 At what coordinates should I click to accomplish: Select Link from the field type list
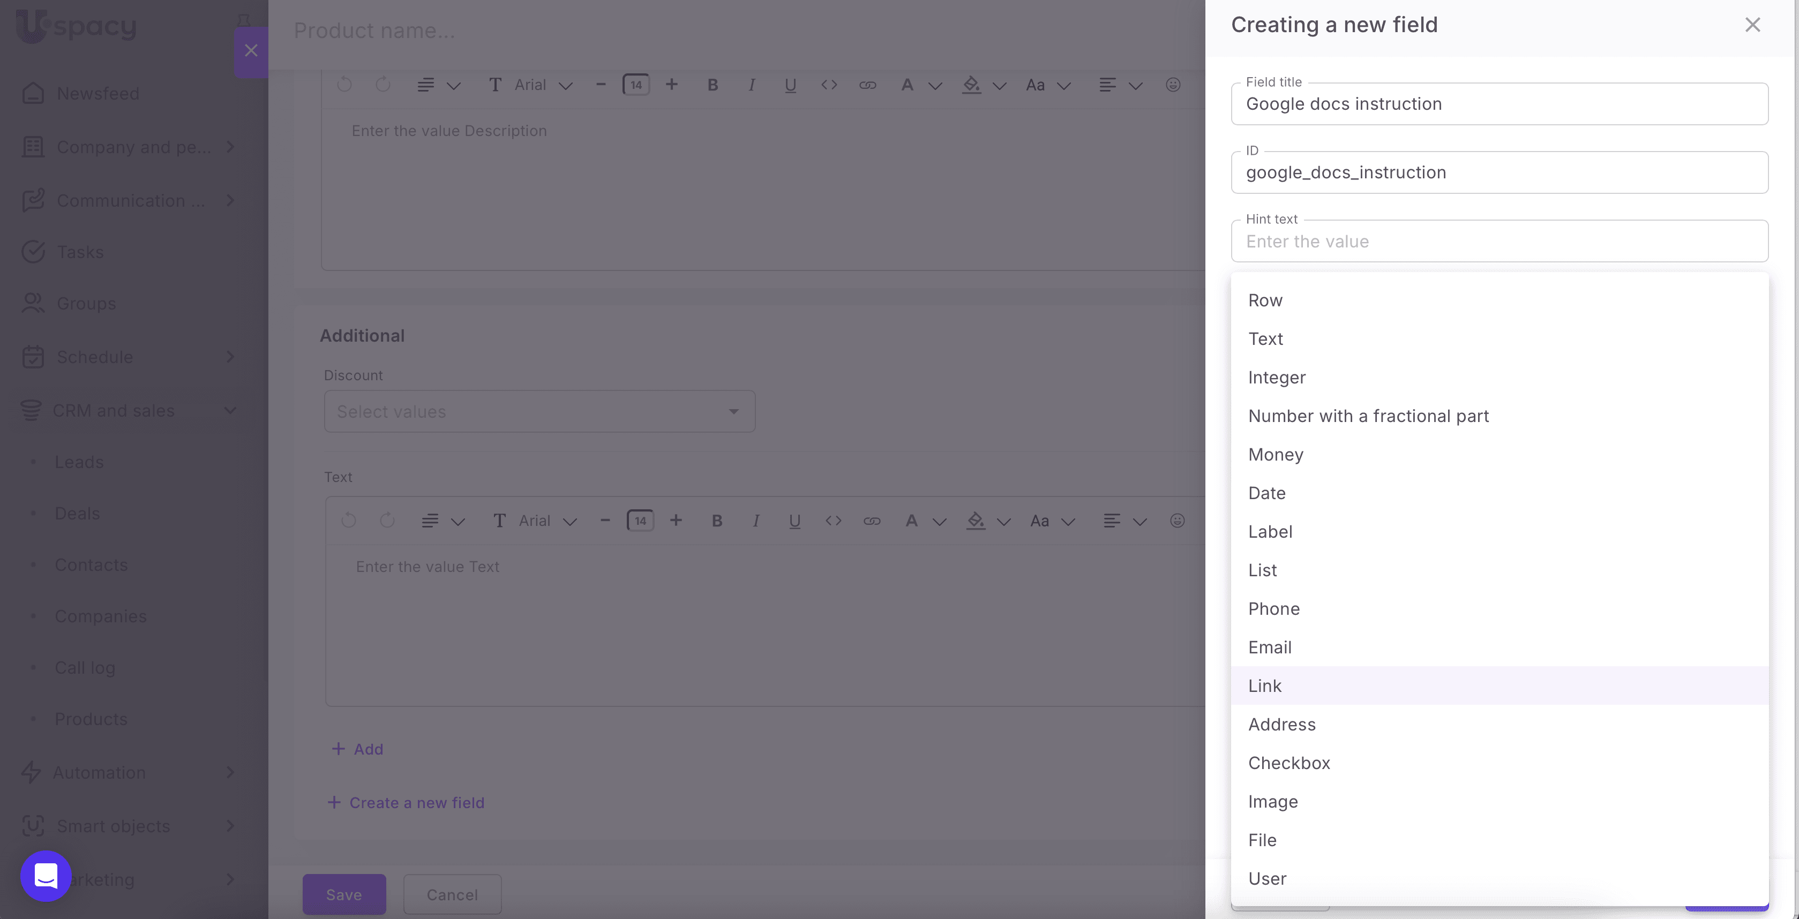[1265, 686]
